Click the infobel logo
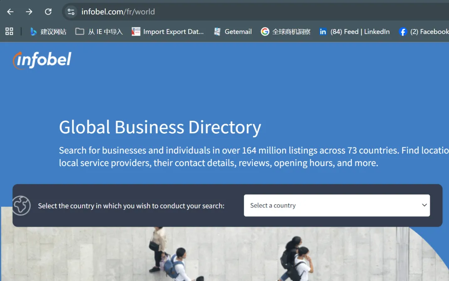This screenshot has width=449, height=281. tap(42, 60)
